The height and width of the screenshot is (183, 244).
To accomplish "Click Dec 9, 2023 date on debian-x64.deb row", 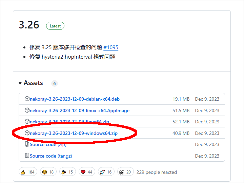I will click(207, 99).
